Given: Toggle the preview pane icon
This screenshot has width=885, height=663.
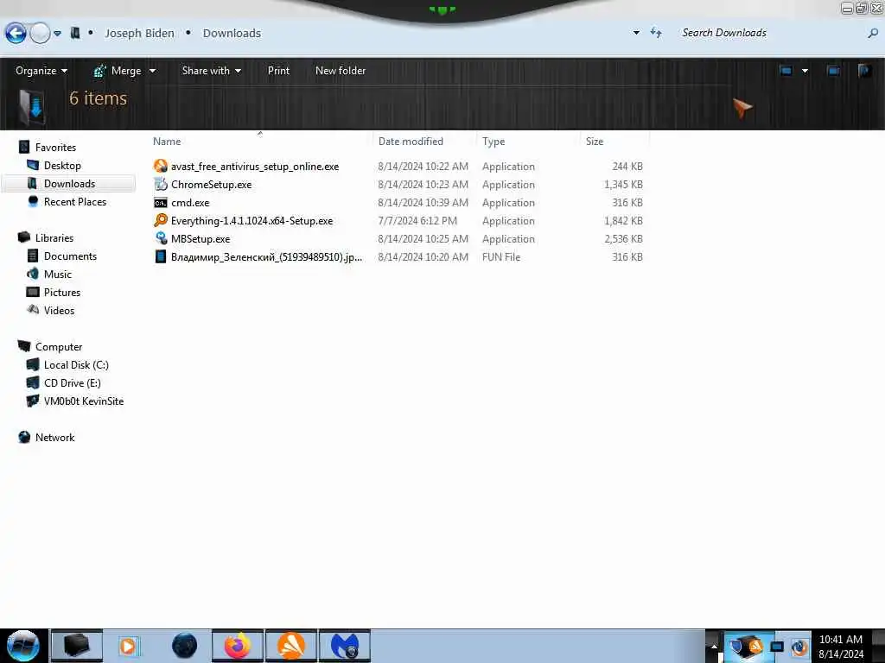Looking at the screenshot, I should point(833,71).
